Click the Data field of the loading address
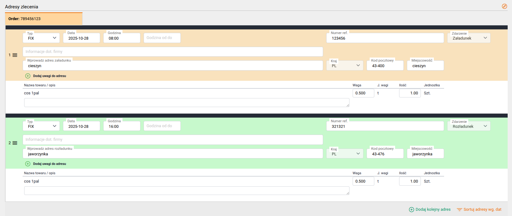 pos(81,38)
